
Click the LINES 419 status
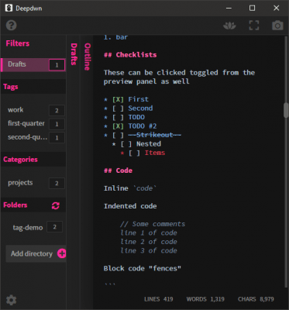click(159, 299)
